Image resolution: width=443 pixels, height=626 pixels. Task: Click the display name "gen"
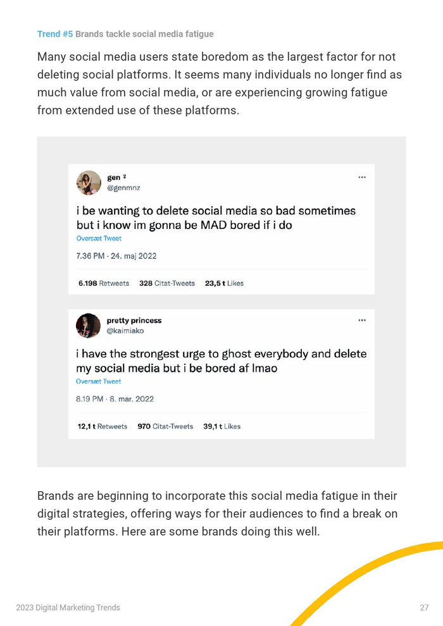click(114, 178)
